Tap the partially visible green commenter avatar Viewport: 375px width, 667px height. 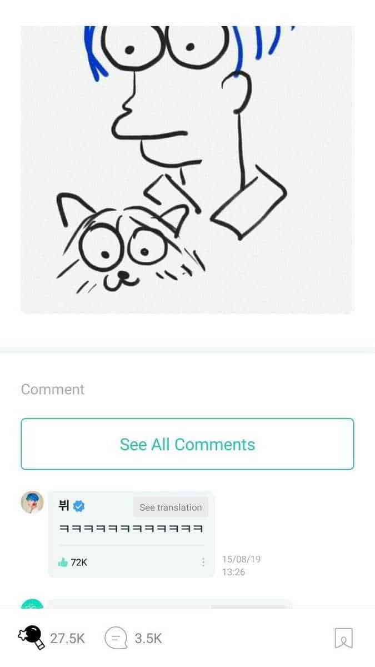coord(32,603)
